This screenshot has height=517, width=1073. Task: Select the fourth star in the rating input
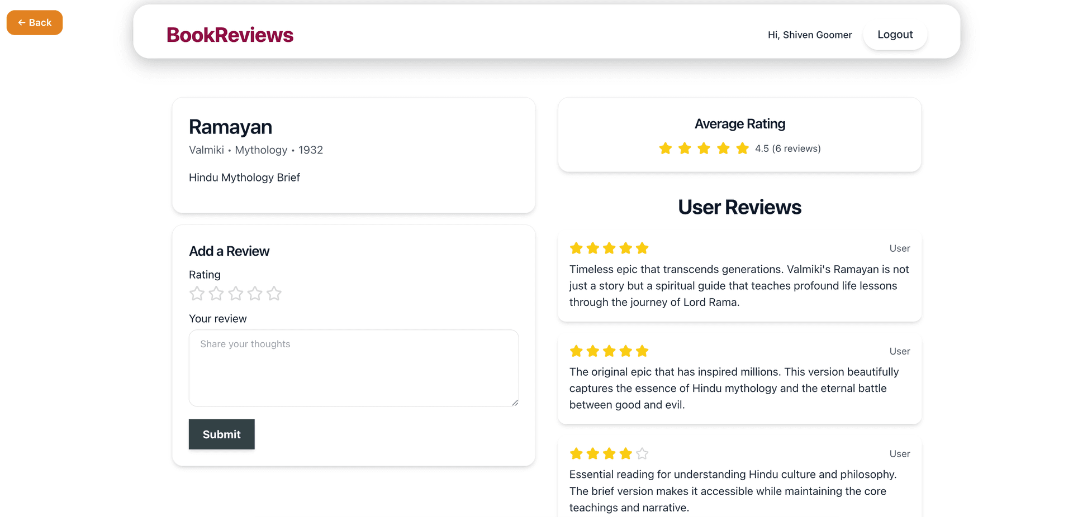255,293
